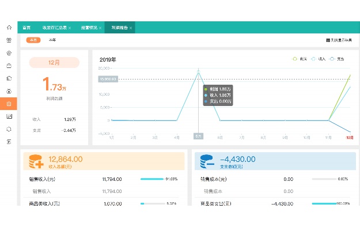The width and height of the screenshot is (360, 227).
Task: Click the 11月 label on chart axis
Action: 328,138
